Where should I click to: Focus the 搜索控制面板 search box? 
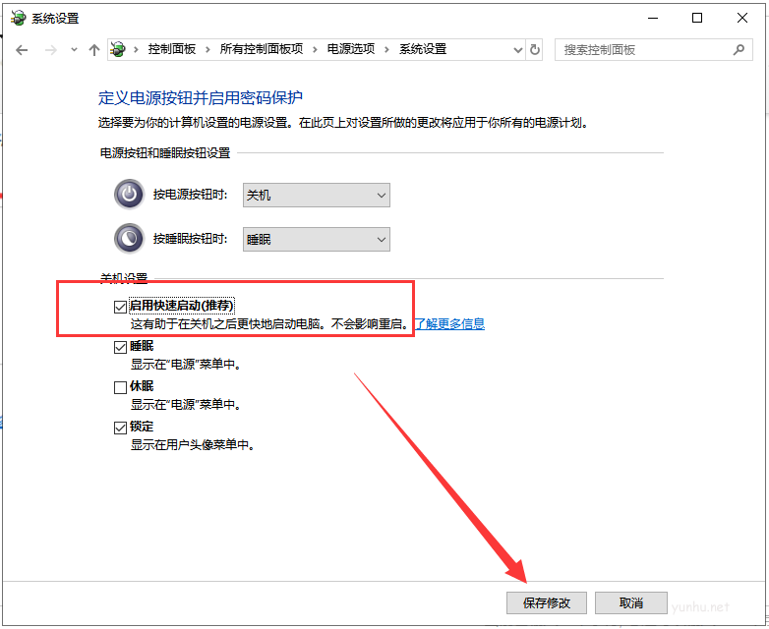click(653, 50)
